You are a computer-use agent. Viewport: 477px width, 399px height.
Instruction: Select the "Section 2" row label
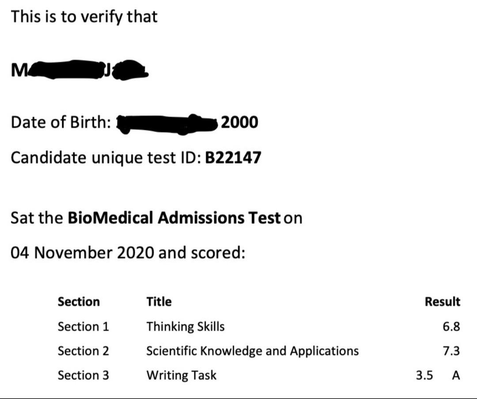pyautogui.click(x=83, y=351)
